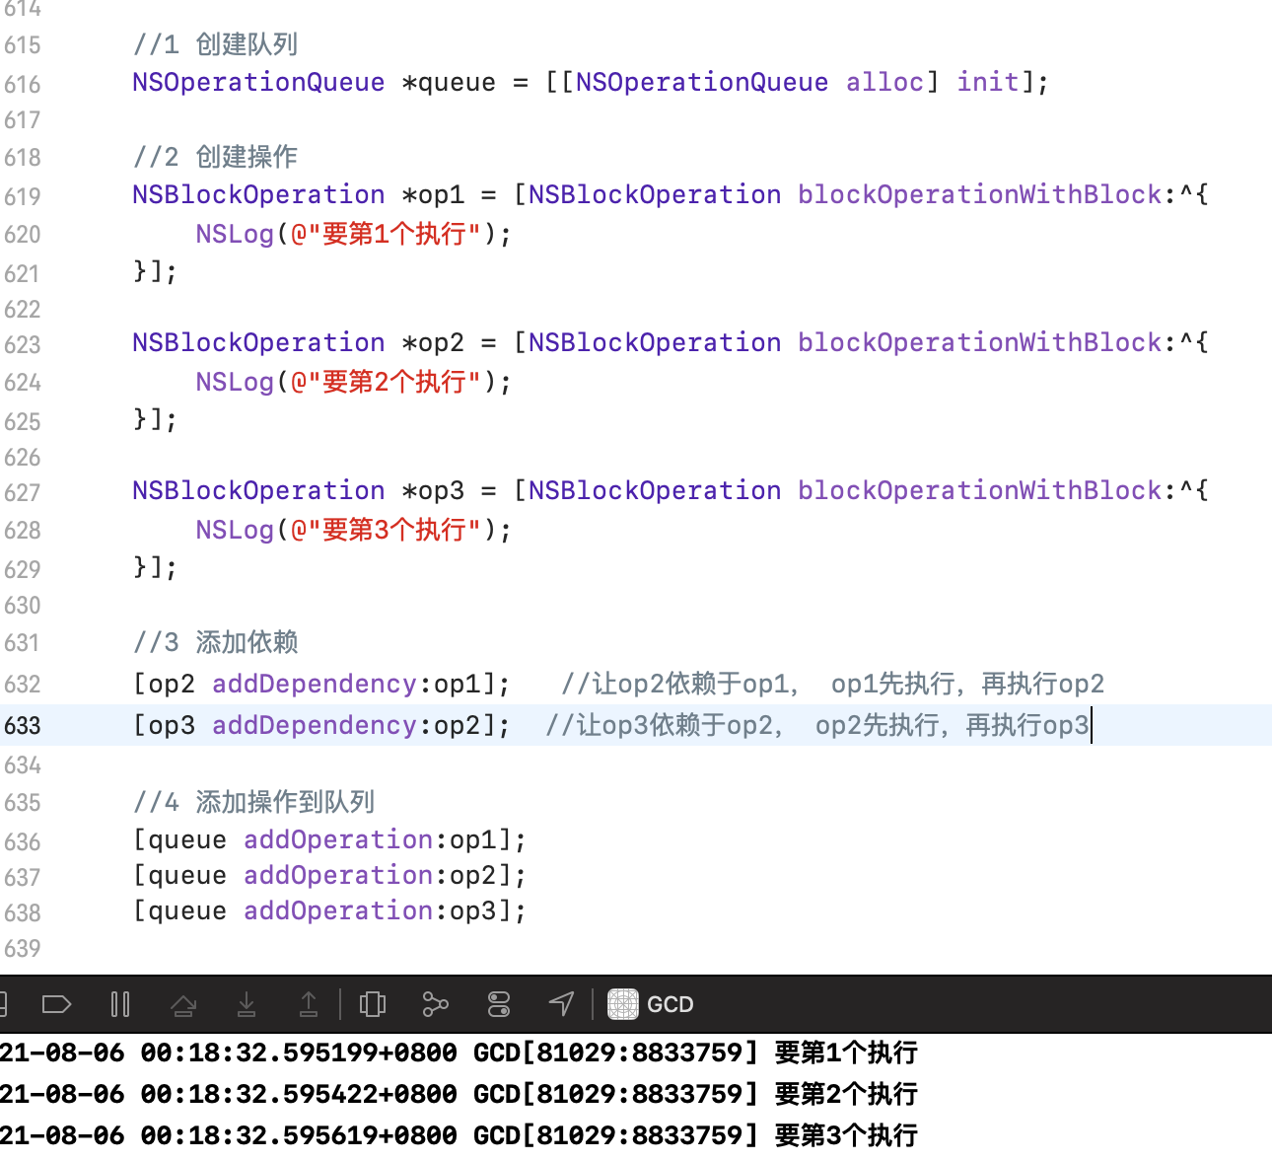Click addDependency on the op2 line
Image resolution: width=1272 pixels, height=1162 pixels.
pos(315,684)
